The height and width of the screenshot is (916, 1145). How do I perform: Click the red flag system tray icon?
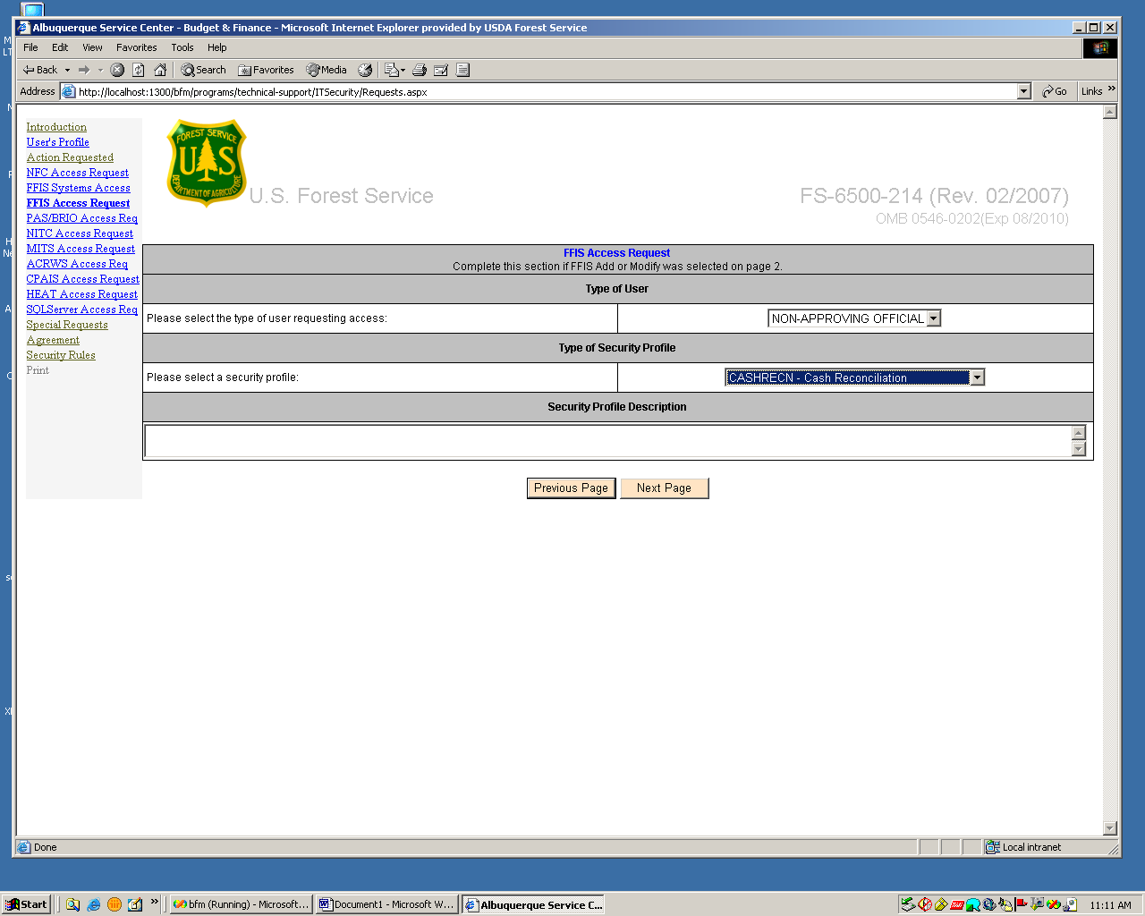(1021, 904)
